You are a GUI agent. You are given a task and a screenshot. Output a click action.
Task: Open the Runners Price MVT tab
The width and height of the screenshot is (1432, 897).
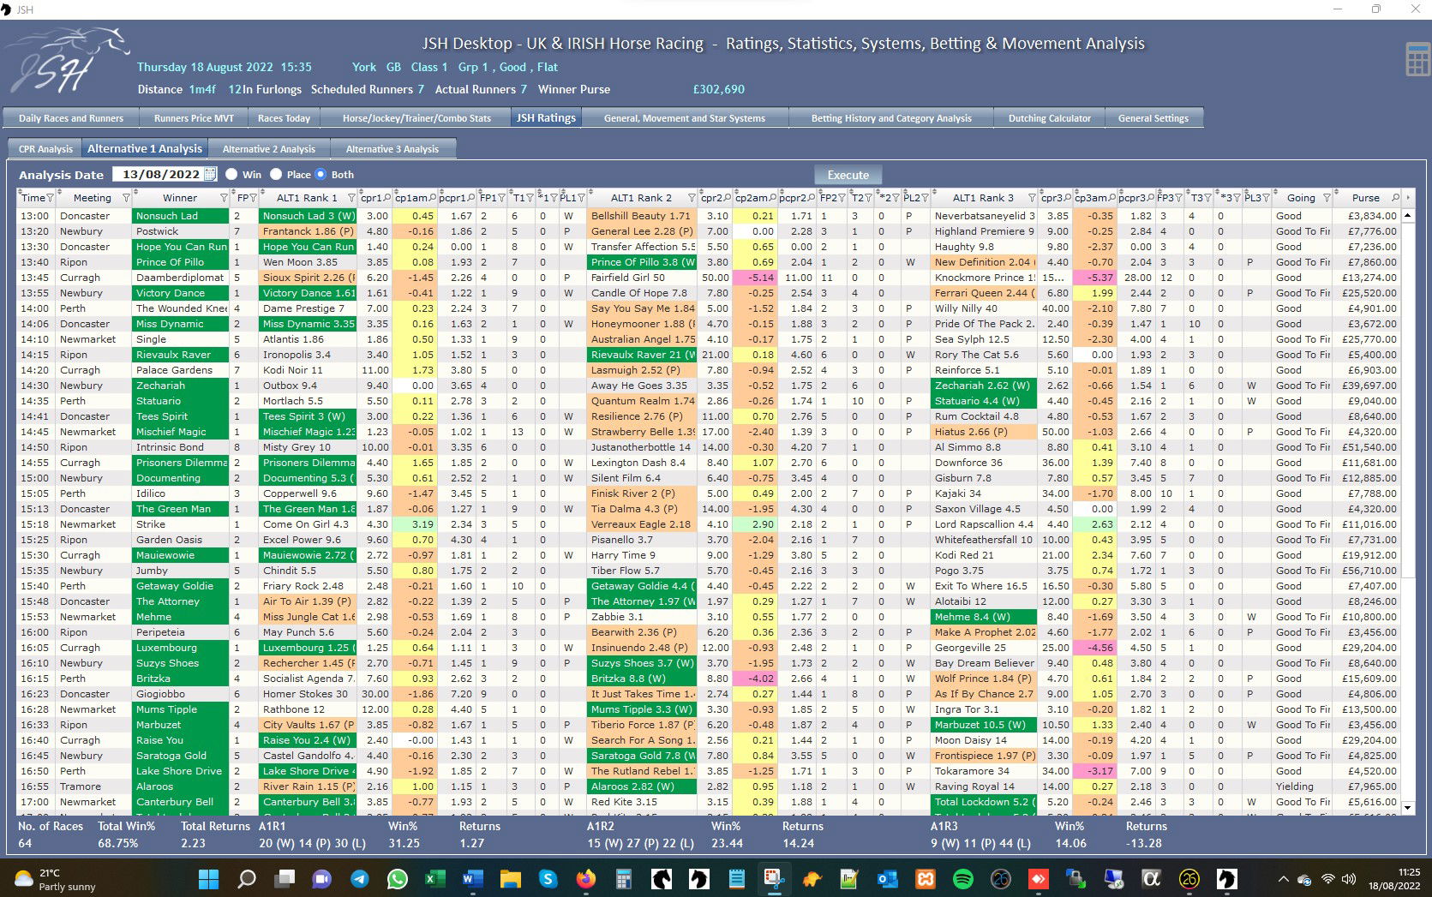194,118
